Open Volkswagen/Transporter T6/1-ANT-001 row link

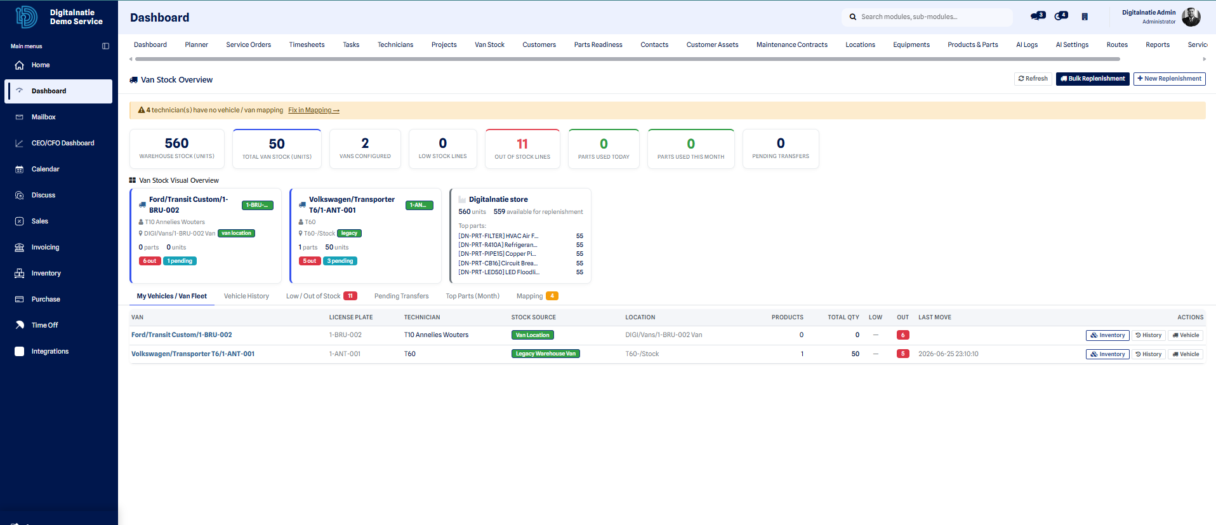pos(193,354)
